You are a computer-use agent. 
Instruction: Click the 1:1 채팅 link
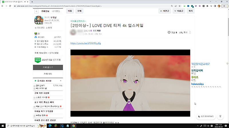point(97,31)
